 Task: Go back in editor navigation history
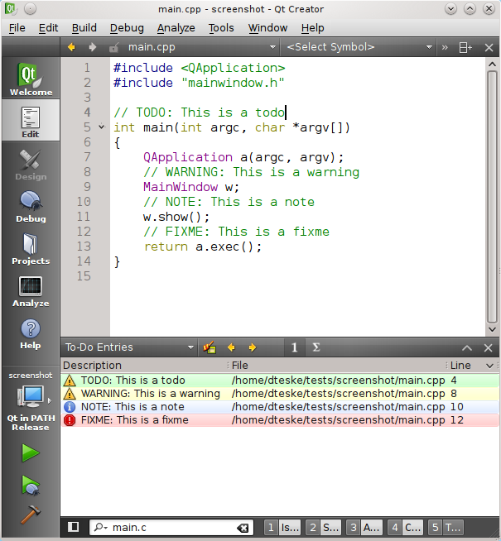(x=71, y=47)
